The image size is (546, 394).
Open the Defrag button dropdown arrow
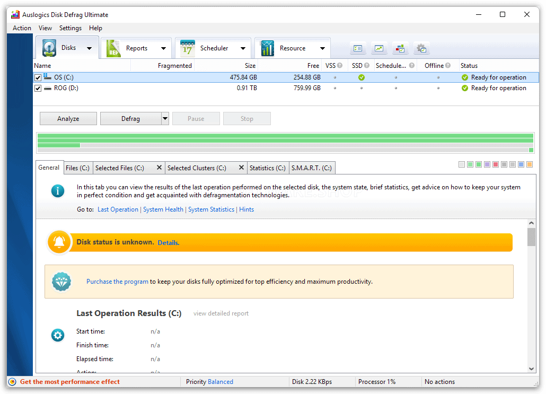point(165,118)
